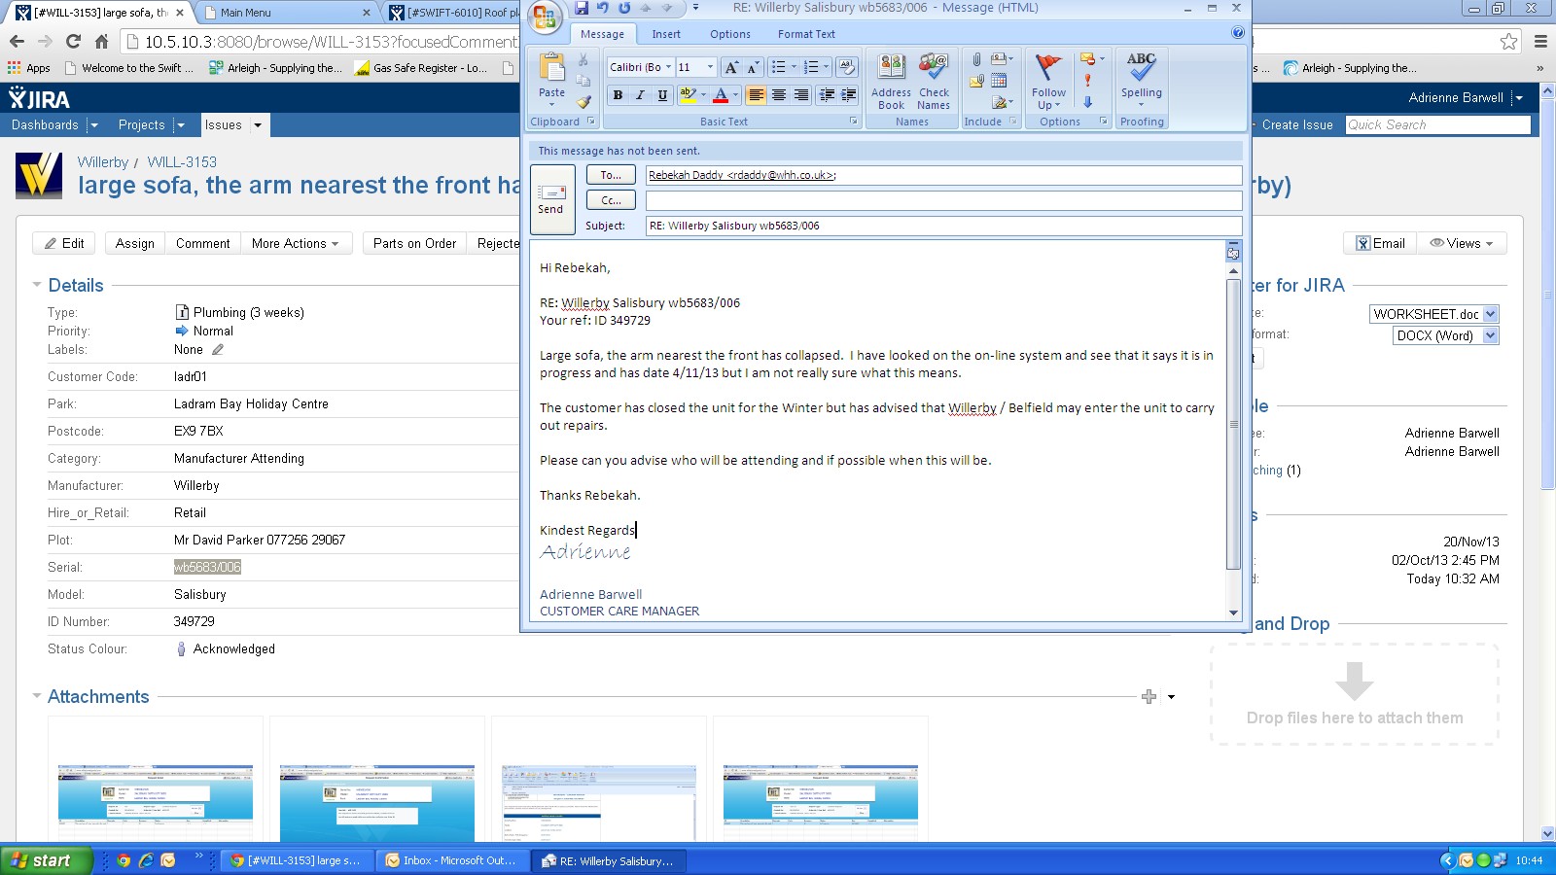Screen dimensions: 1556x875
Task: Switch to the Insert ribbon tab
Action: pyautogui.click(x=666, y=34)
